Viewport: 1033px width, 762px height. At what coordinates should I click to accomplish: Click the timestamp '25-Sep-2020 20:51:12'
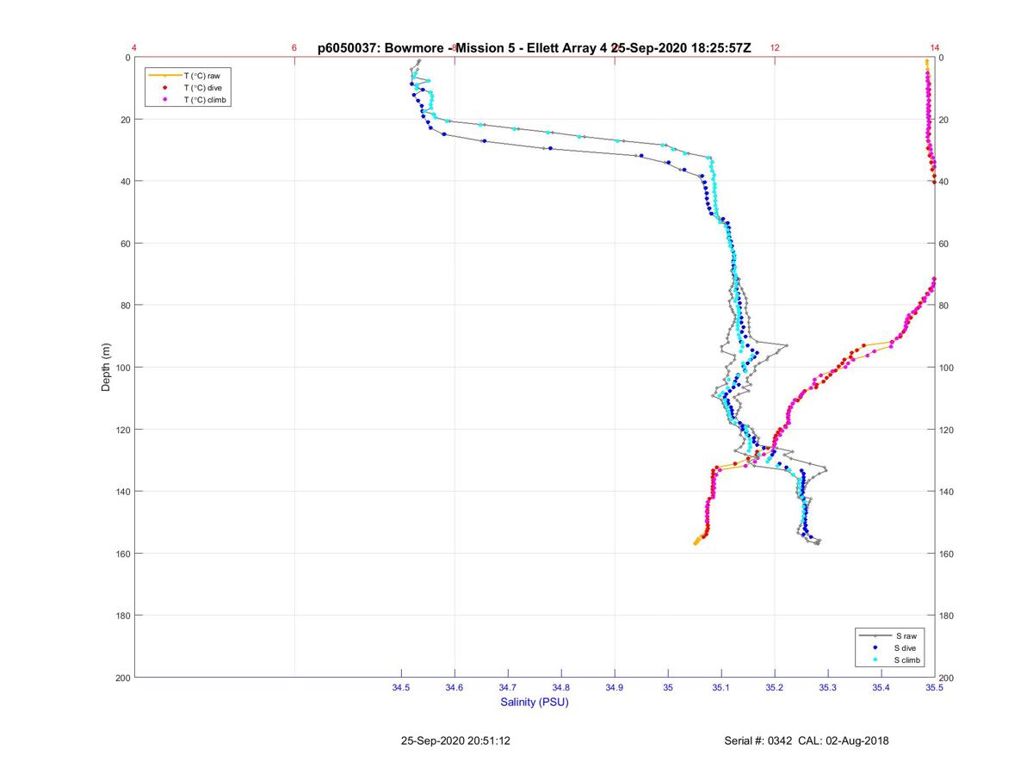[455, 740]
